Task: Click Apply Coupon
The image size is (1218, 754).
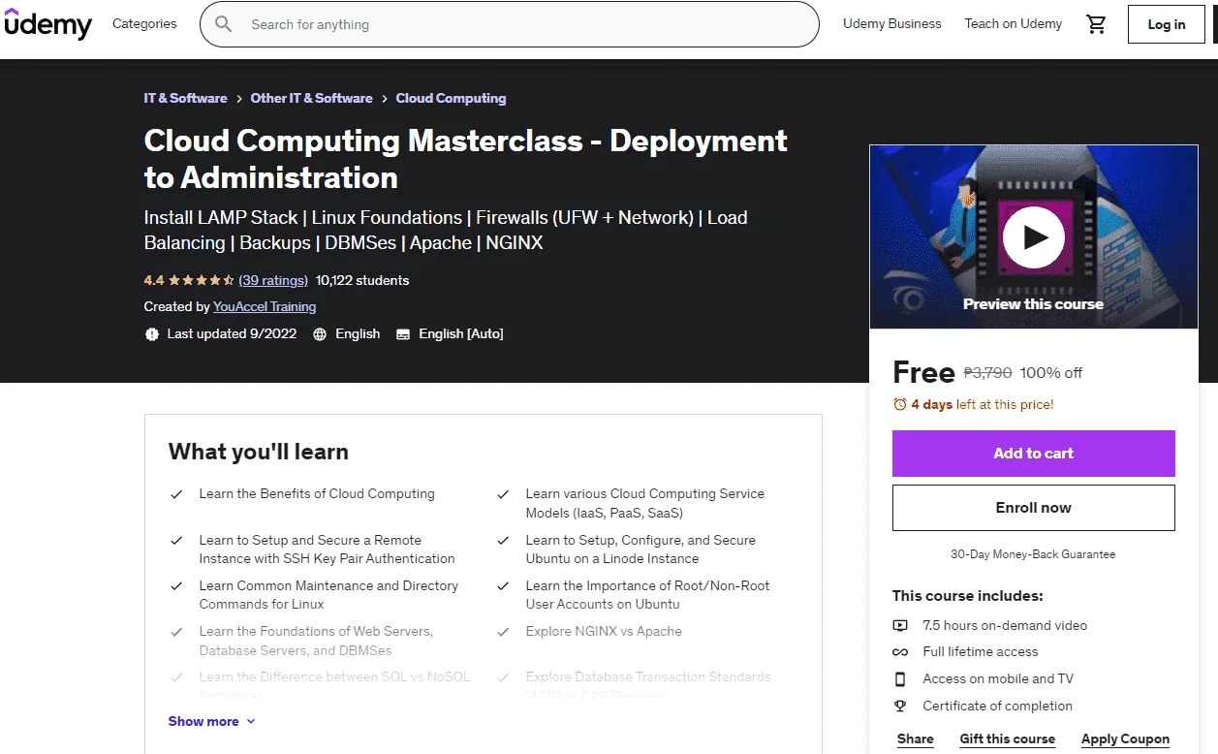Action: [1125, 738]
